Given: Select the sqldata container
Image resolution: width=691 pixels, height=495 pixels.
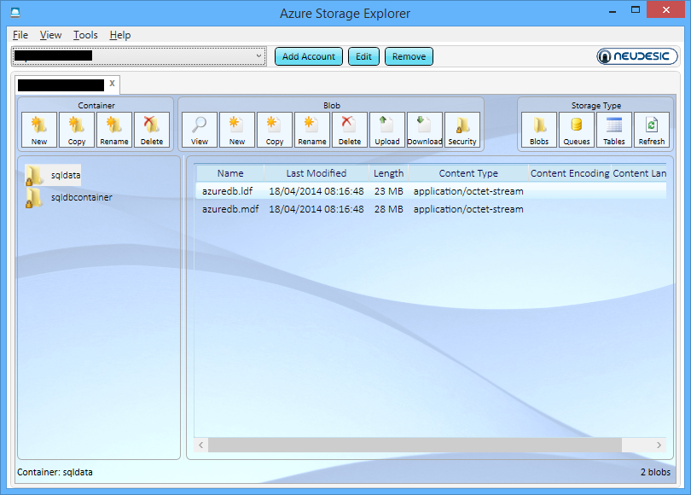Looking at the screenshot, I should coord(53,175).
